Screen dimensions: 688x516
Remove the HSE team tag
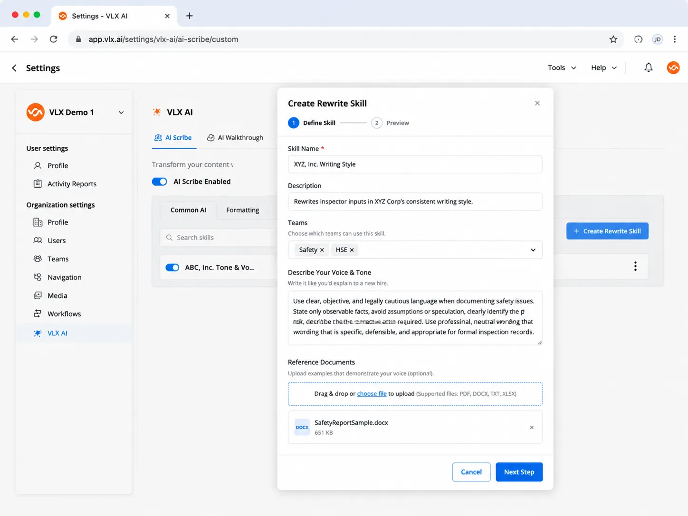coord(352,250)
